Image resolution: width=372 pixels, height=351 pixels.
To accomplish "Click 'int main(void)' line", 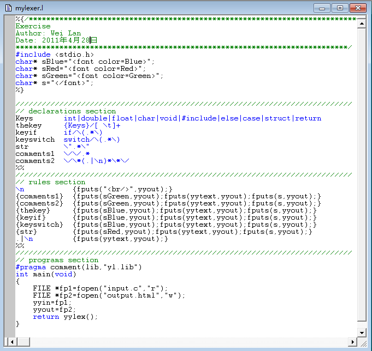I will [x=46, y=274].
